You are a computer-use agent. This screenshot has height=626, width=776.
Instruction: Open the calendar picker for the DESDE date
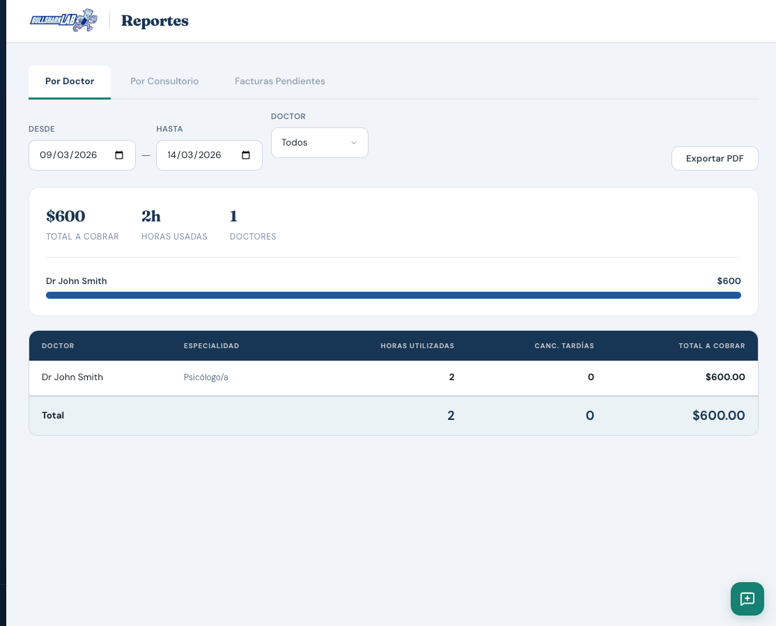[119, 155]
